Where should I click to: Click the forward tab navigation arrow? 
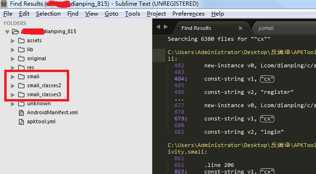pyautogui.click(x=166, y=27)
